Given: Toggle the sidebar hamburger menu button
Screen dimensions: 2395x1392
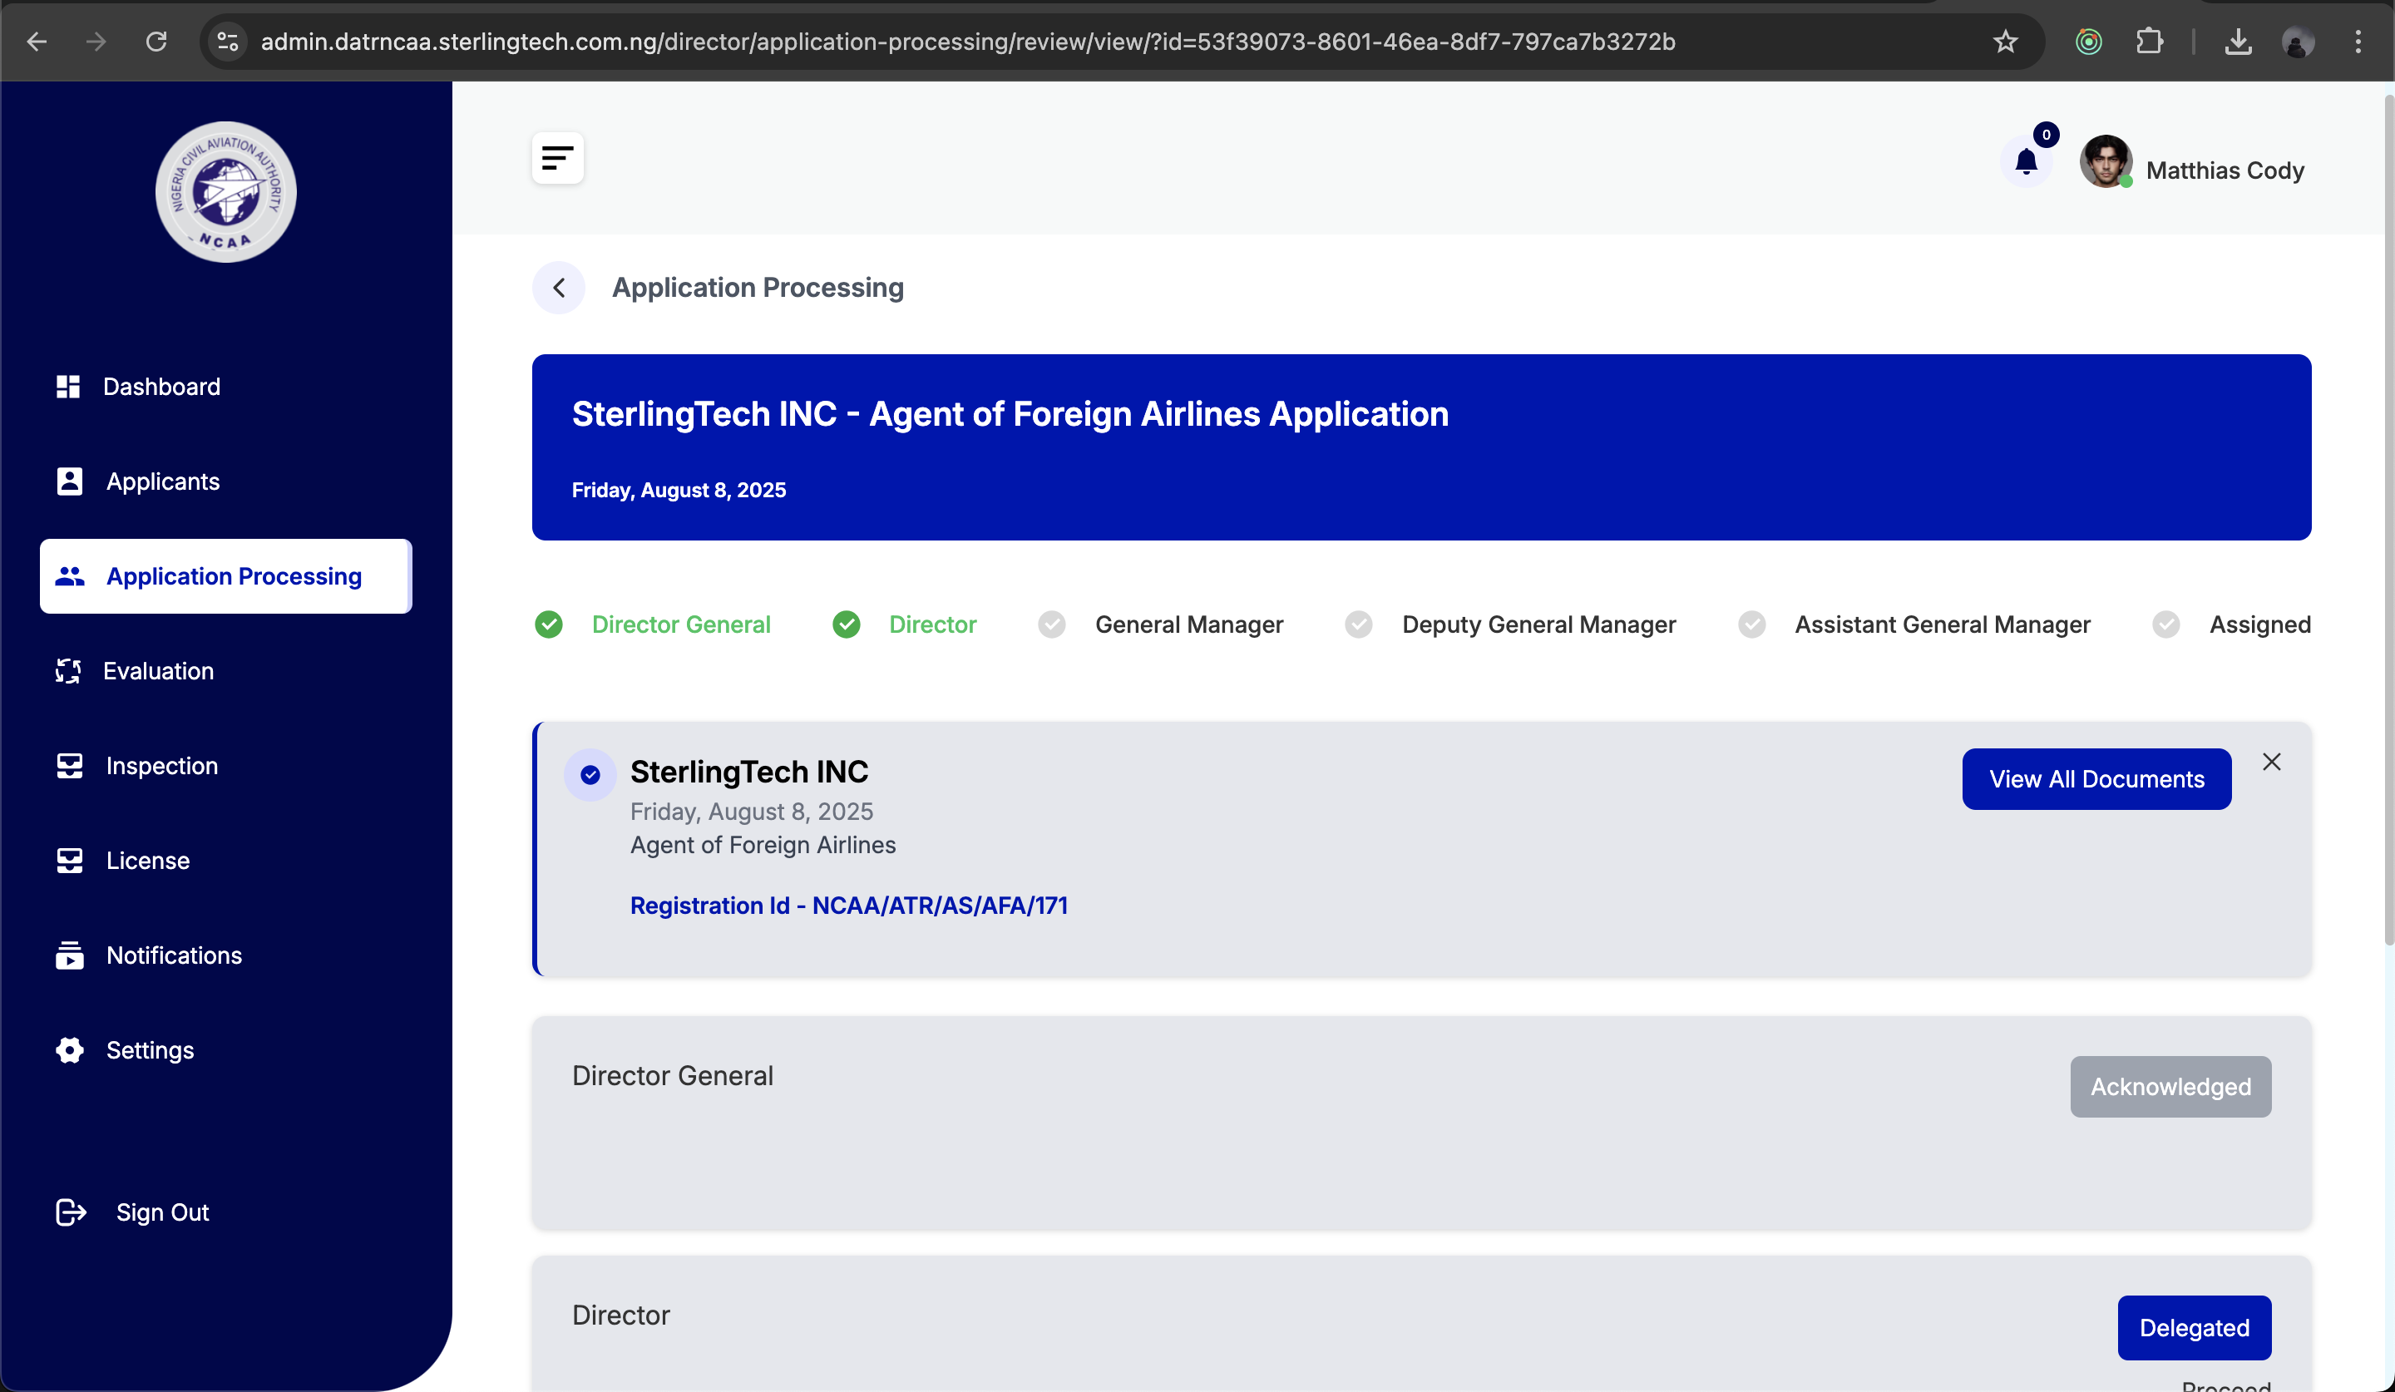Looking at the screenshot, I should (x=558, y=158).
